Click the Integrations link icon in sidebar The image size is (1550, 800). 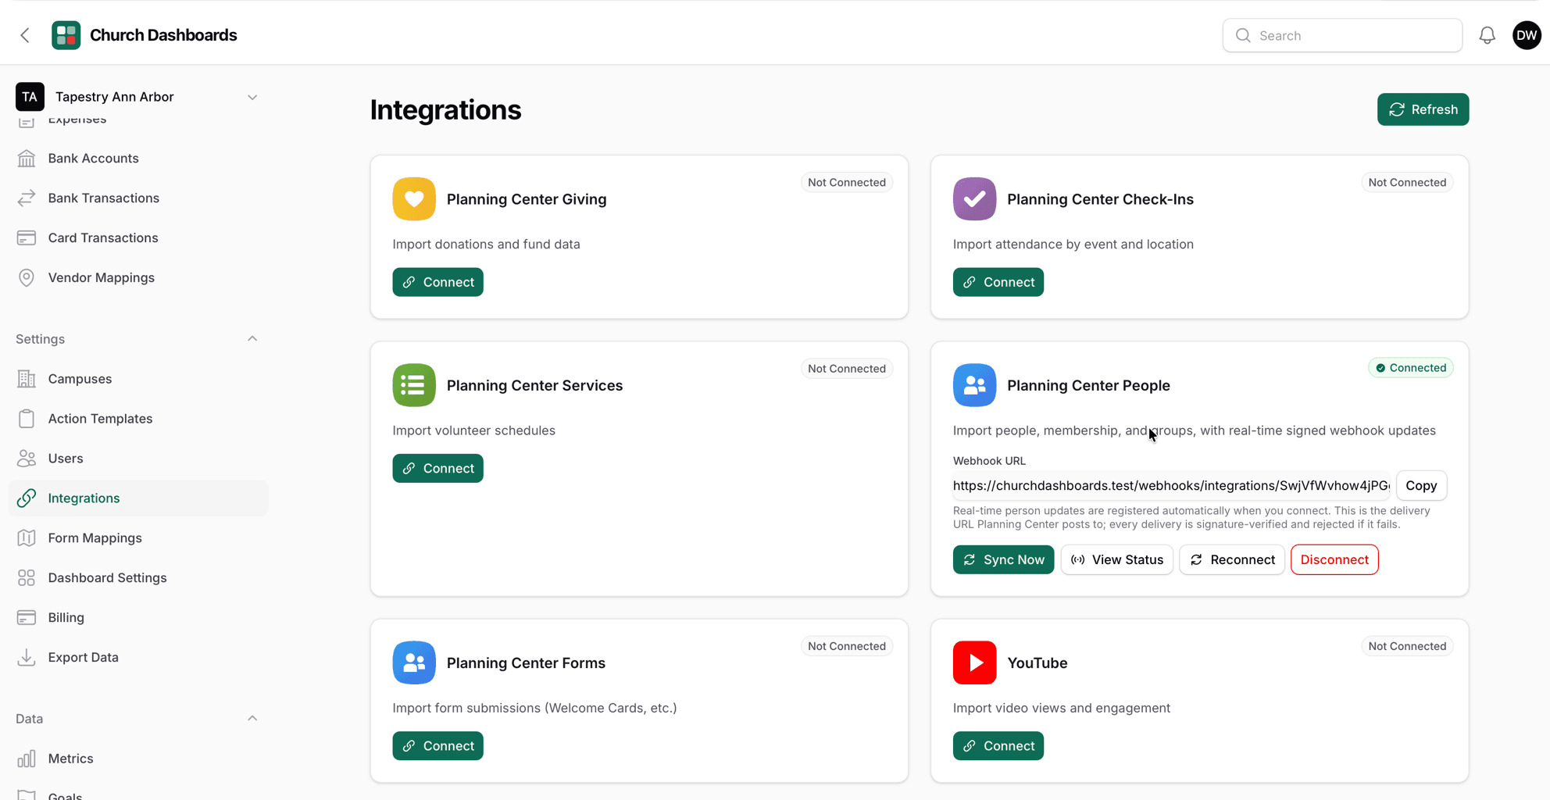pyautogui.click(x=27, y=498)
